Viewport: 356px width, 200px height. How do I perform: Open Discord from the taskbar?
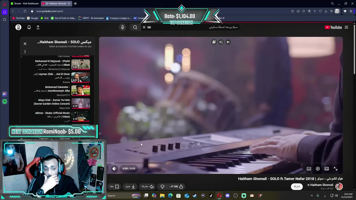click(x=228, y=196)
